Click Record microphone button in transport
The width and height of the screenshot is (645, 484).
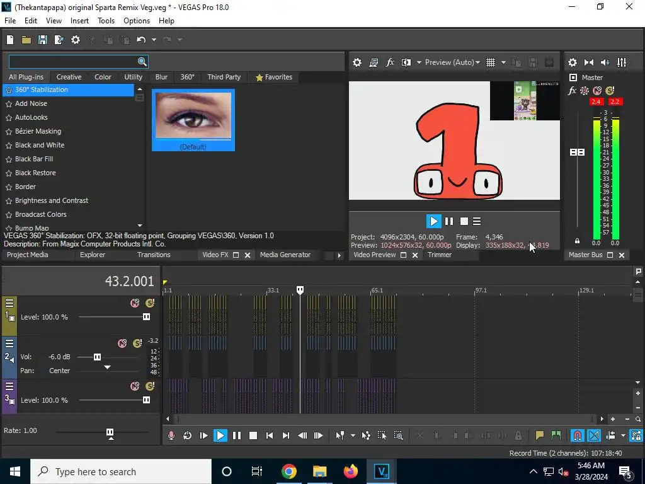click(171, 435)
